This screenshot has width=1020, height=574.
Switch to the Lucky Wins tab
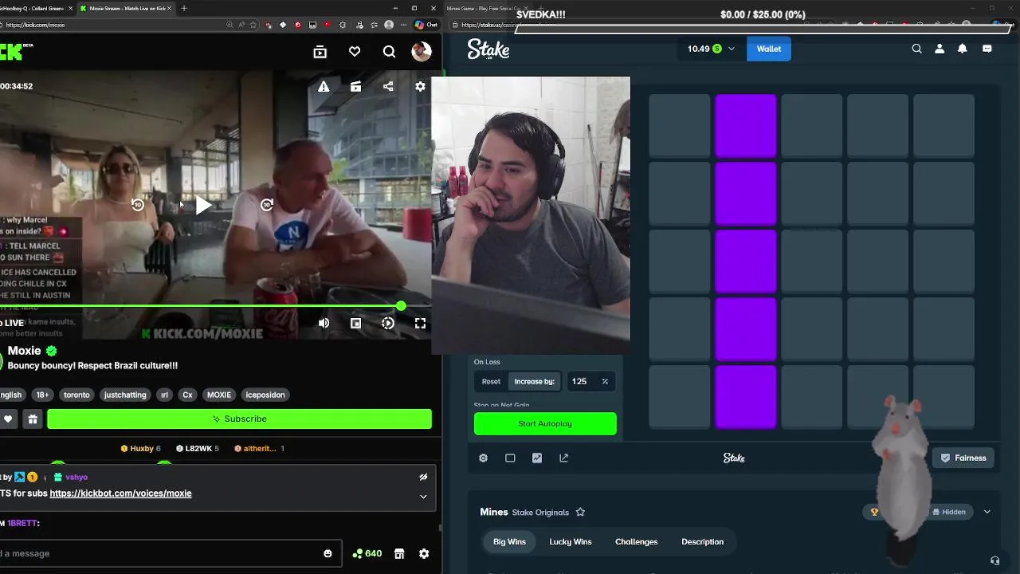pyautogui.click(x=571, y=541)
